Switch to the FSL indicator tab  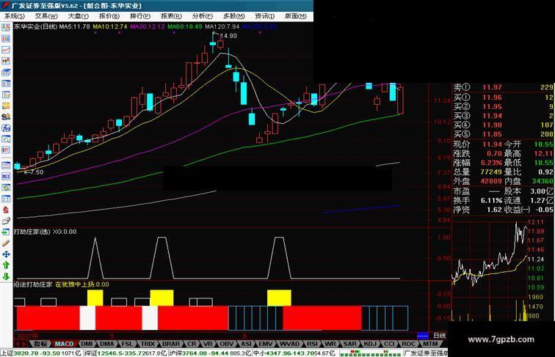coord(127,344)
